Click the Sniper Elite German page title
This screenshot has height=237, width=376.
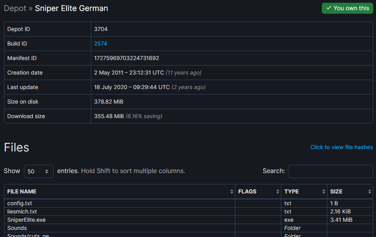click(x=72, y=8)
